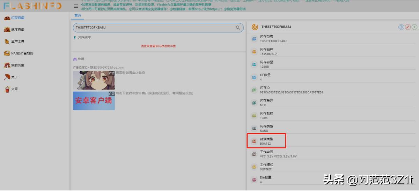
Task: Click the icon next to 闪存单元
Action: pyautogui.click(x=254, y=103)
